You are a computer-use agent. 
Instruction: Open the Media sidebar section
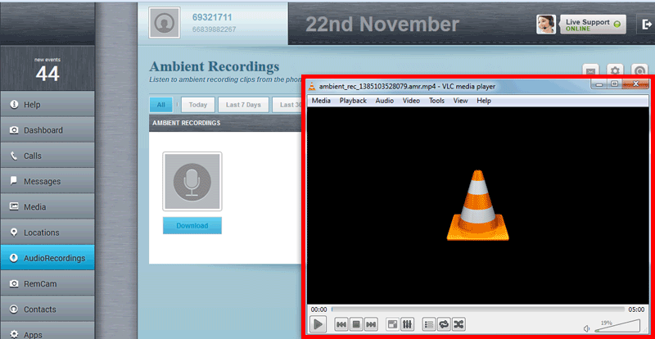coord(47,206)
